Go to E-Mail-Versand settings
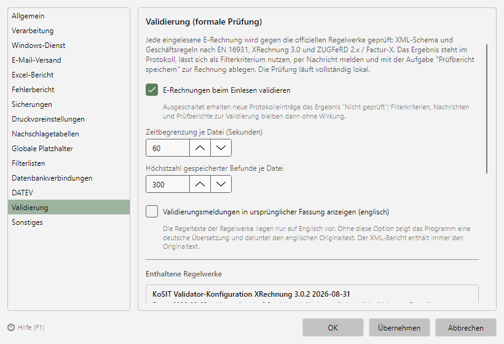The height and width of the screenshot is (344, 504). [69, 60]
